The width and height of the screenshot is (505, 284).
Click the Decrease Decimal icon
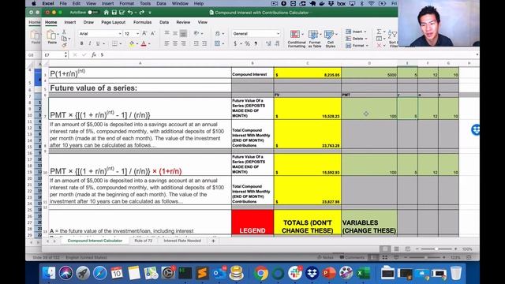coord(277,43)
